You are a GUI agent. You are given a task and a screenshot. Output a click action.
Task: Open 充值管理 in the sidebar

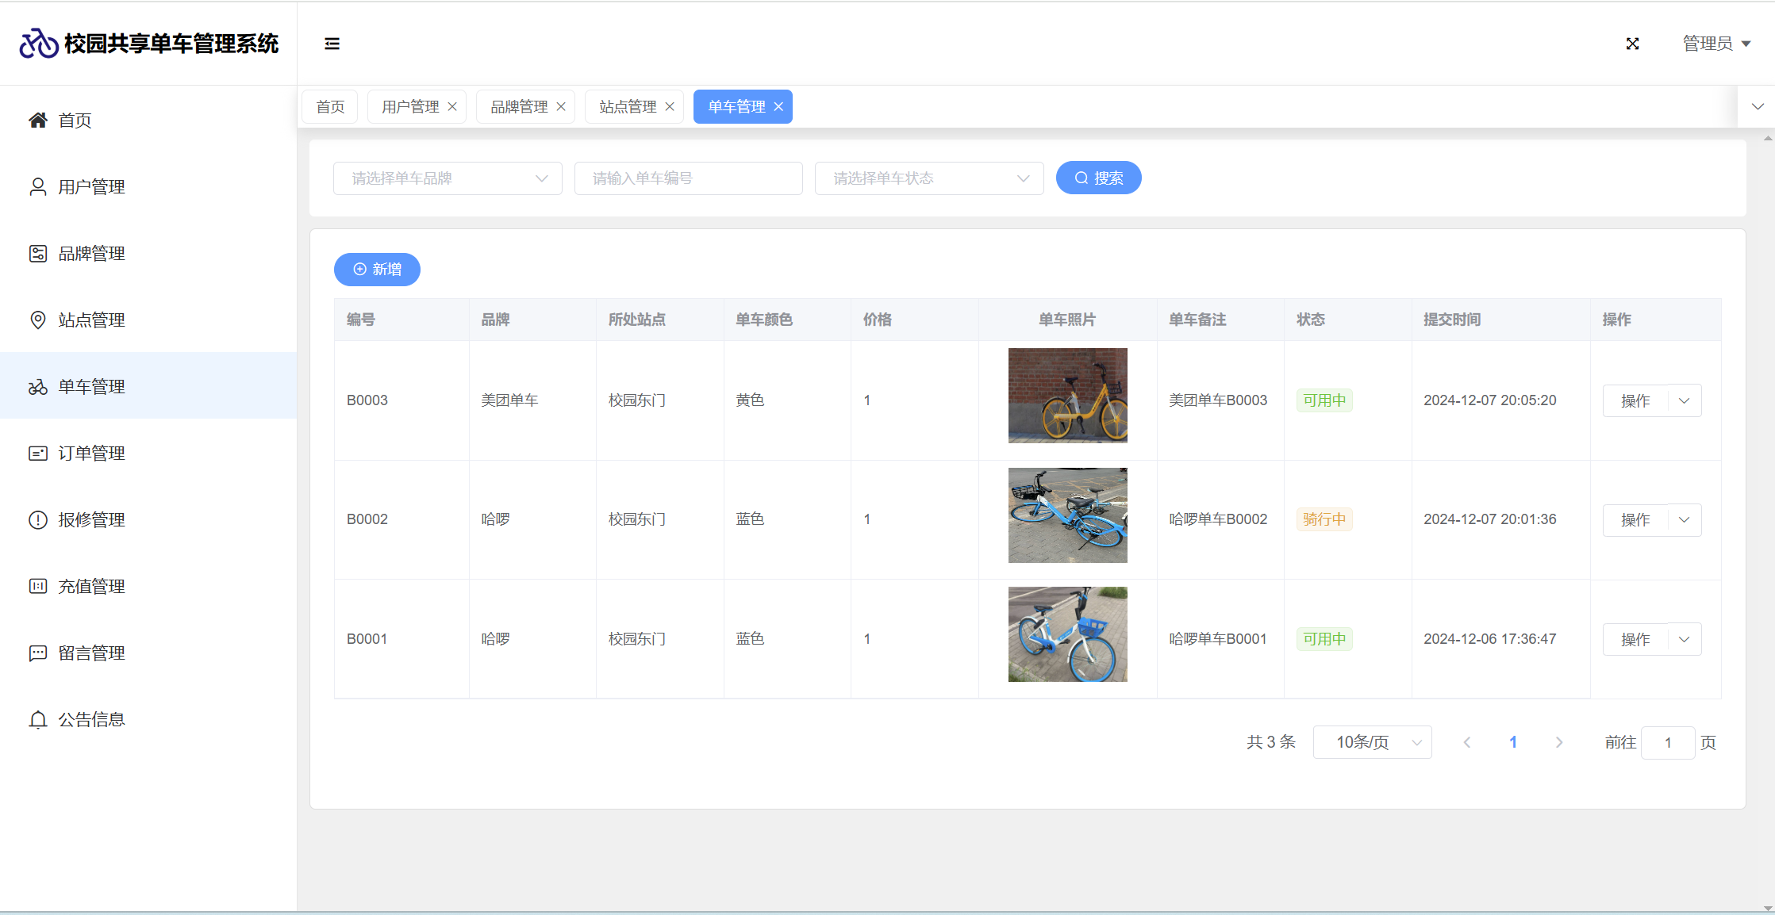[91, 587]
